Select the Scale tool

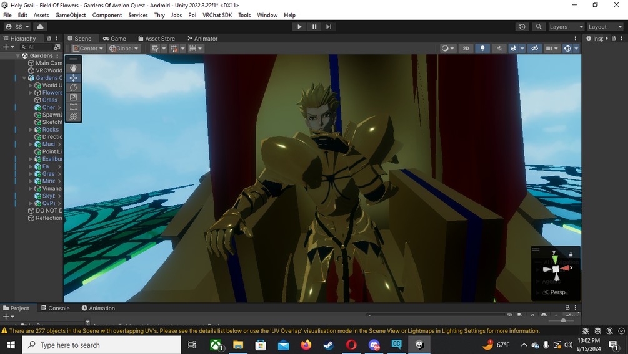point(73,97)
